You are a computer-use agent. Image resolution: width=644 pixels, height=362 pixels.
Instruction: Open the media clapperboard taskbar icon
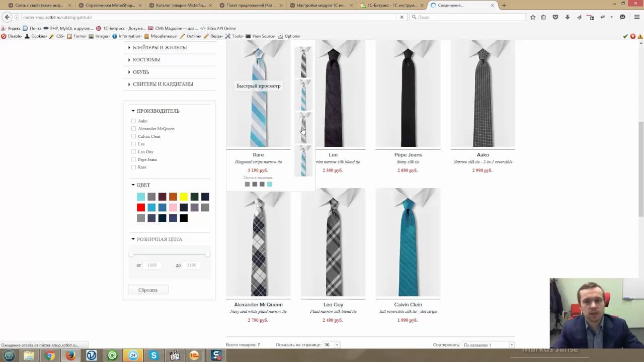click(175, 355)
